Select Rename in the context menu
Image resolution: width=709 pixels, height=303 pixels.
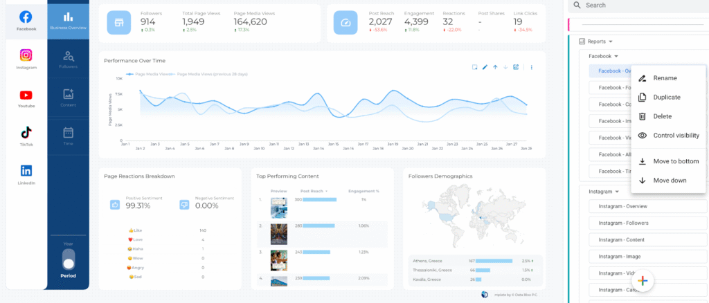pyautogui.click(x=665, y=78)
